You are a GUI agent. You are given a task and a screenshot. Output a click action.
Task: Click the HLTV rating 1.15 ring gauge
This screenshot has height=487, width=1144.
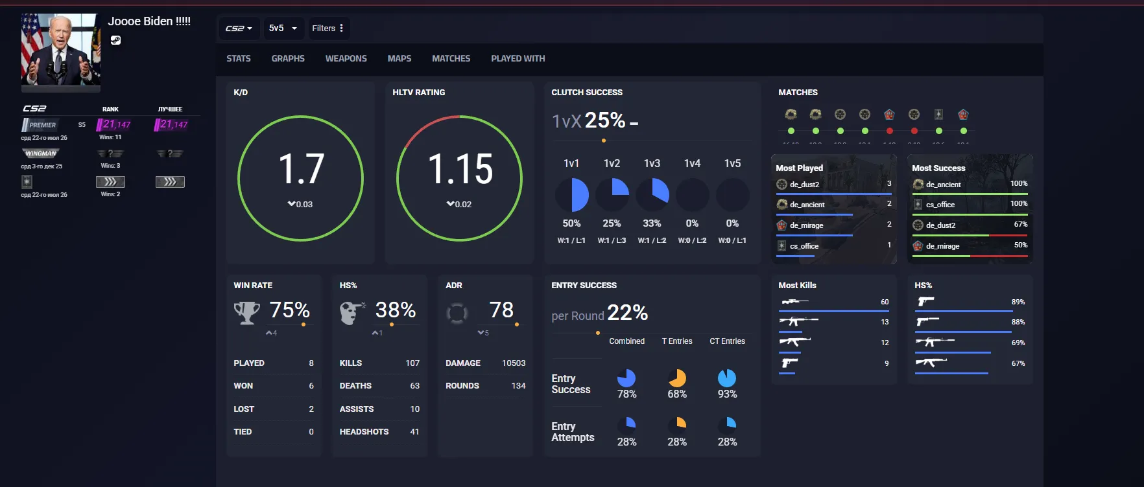coord(459,178)
